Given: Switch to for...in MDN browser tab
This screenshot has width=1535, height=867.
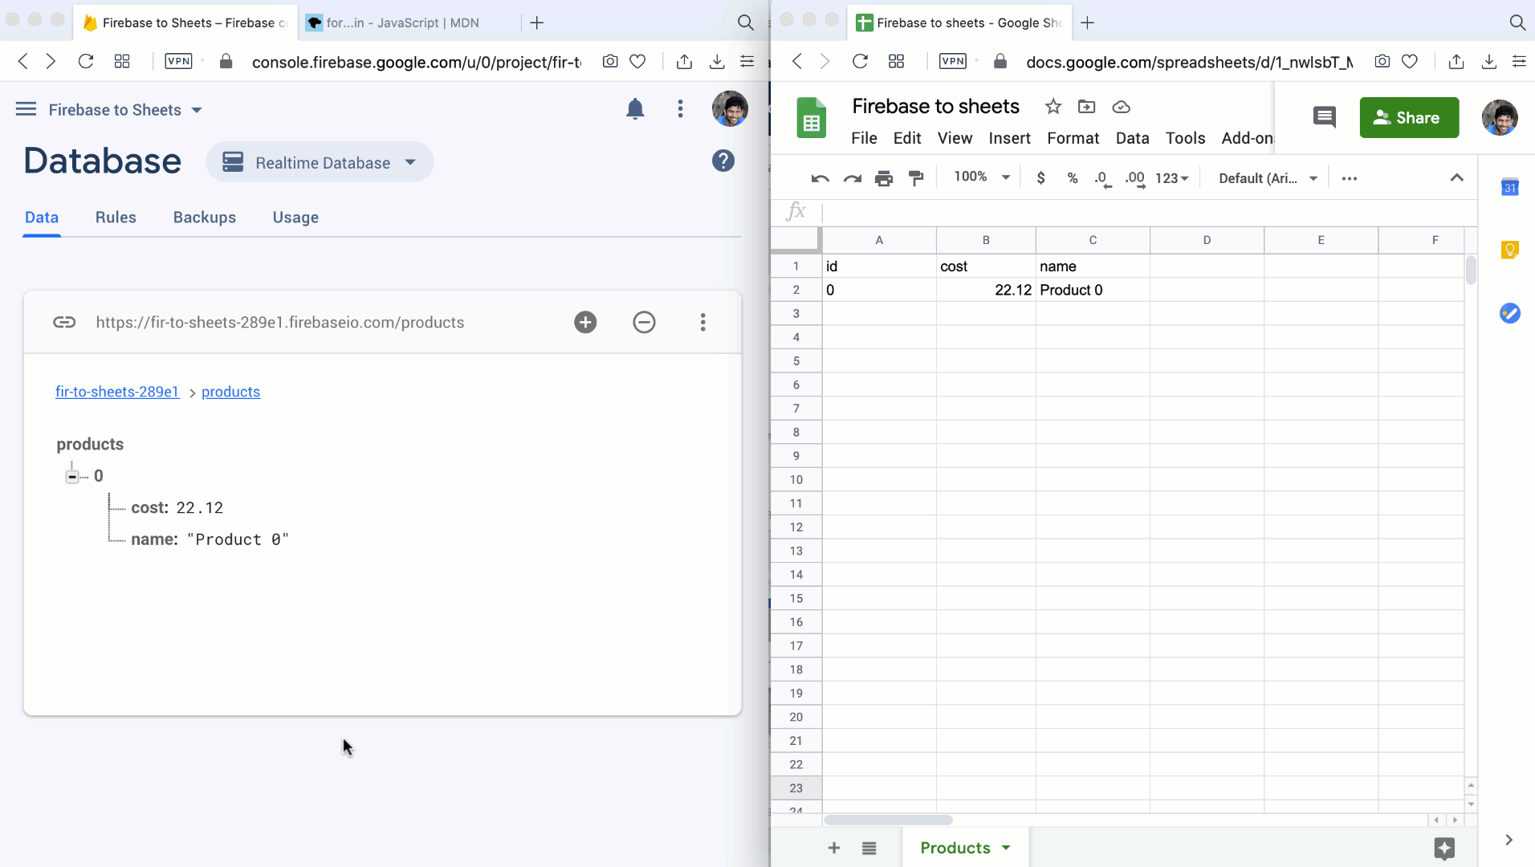Looking at the screenshot, I should point(403,22).
